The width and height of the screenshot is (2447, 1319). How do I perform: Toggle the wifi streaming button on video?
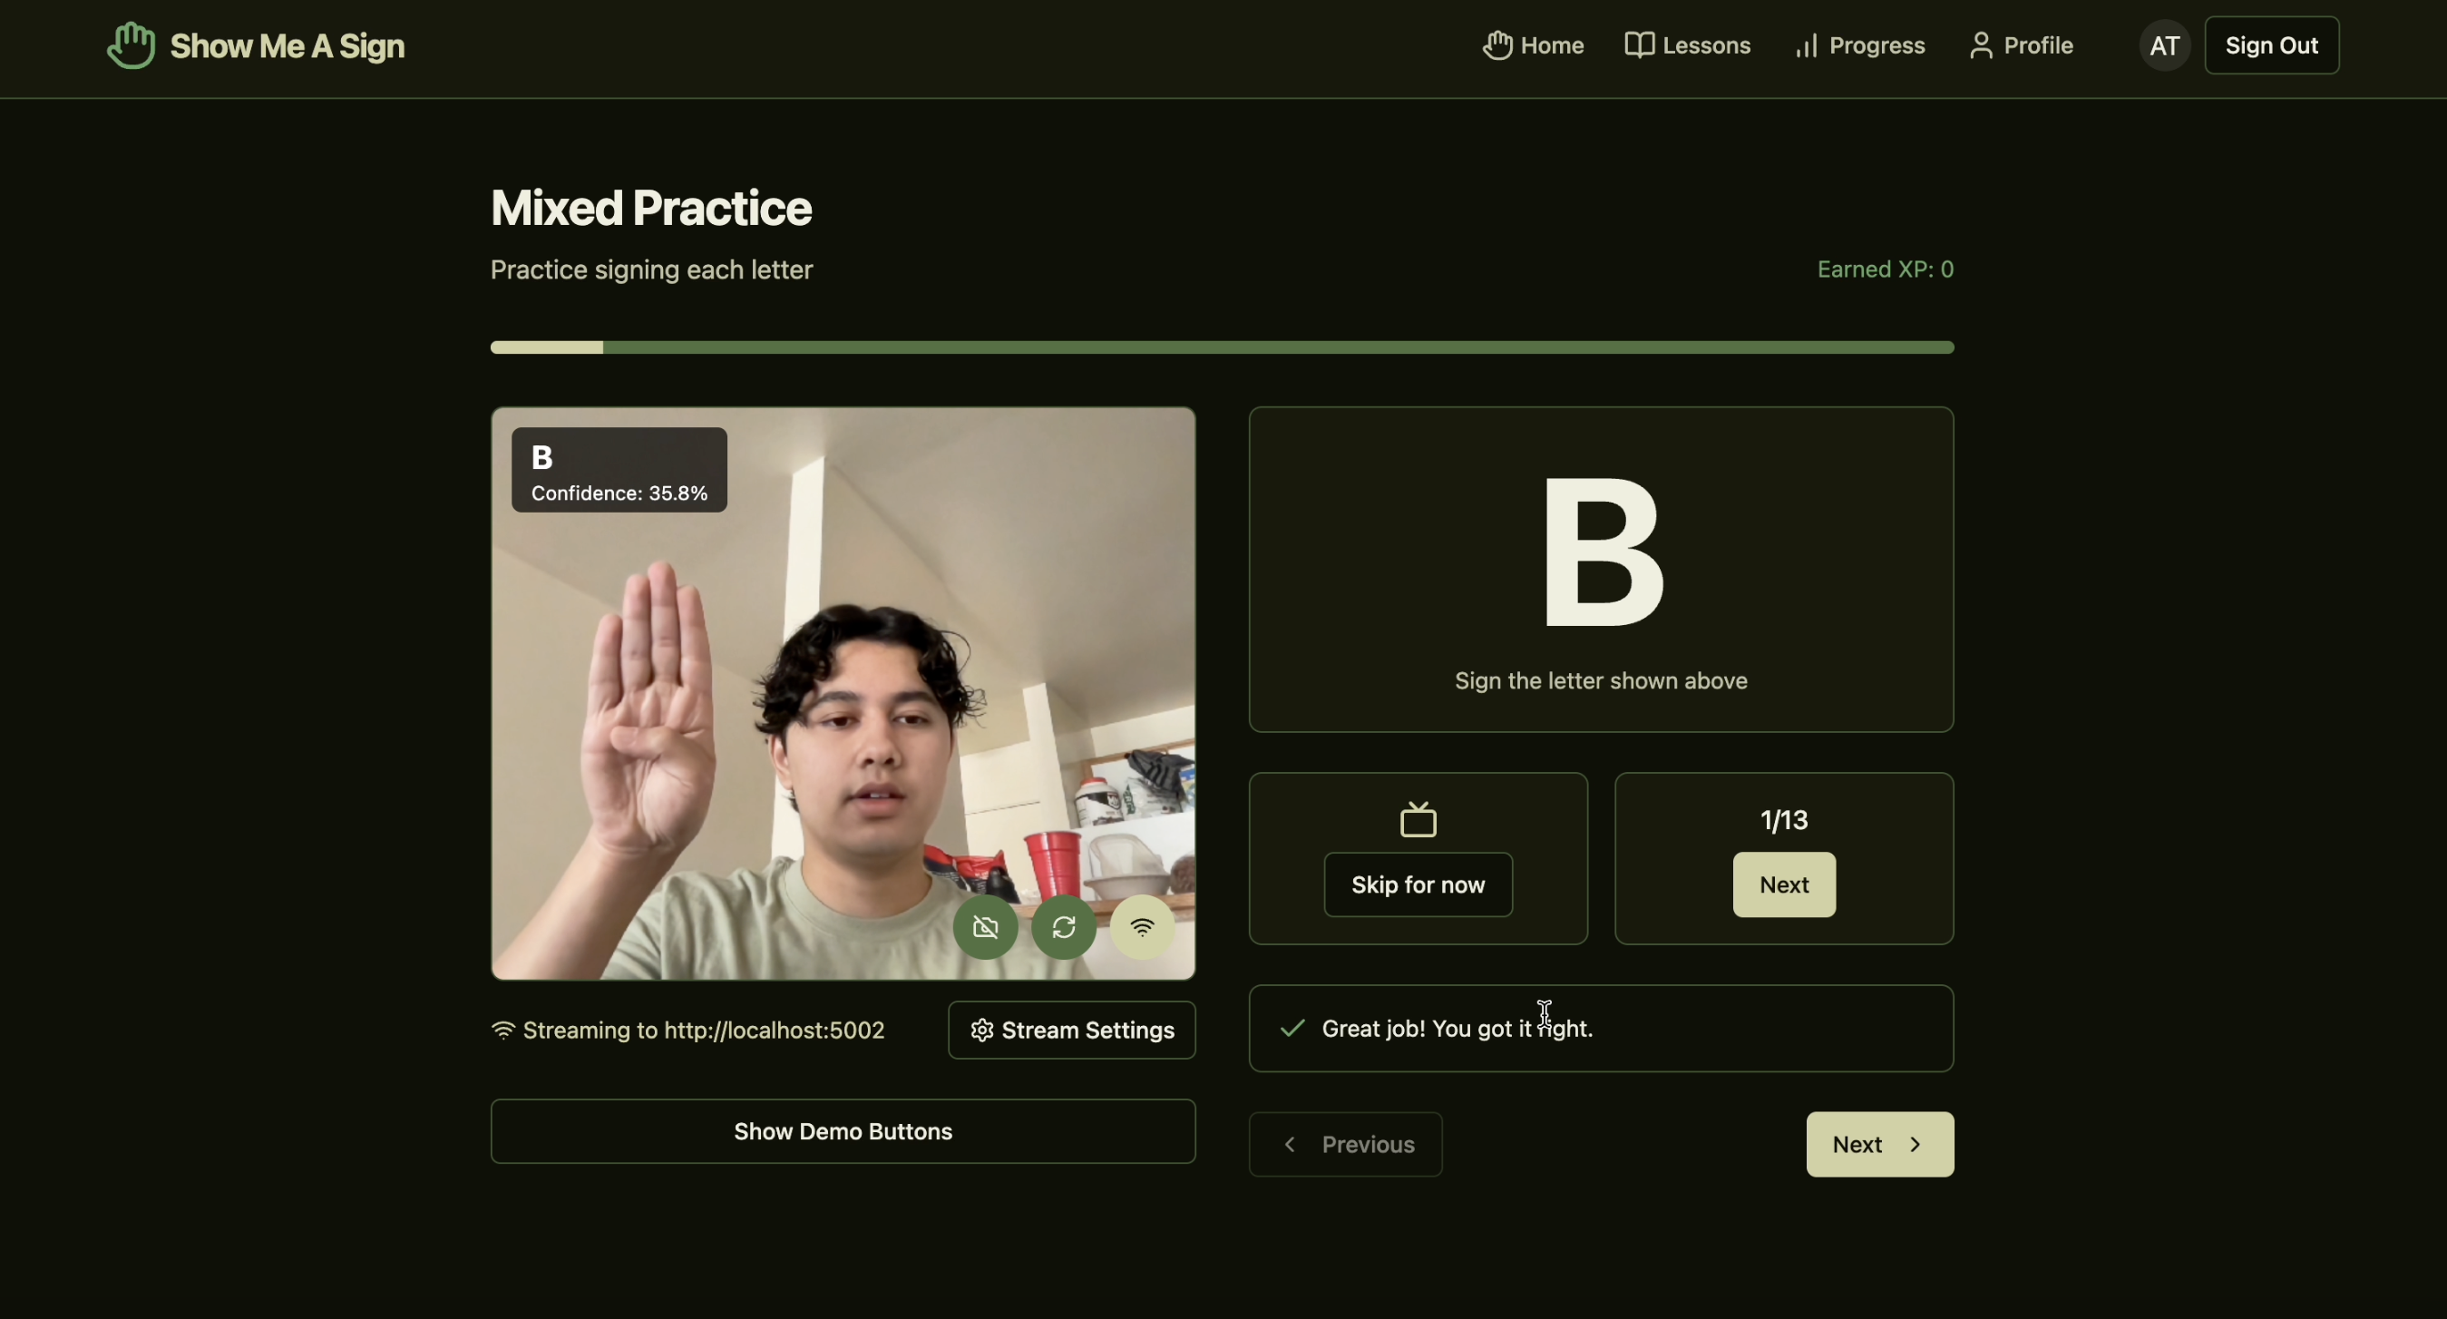click(1142, 926)
